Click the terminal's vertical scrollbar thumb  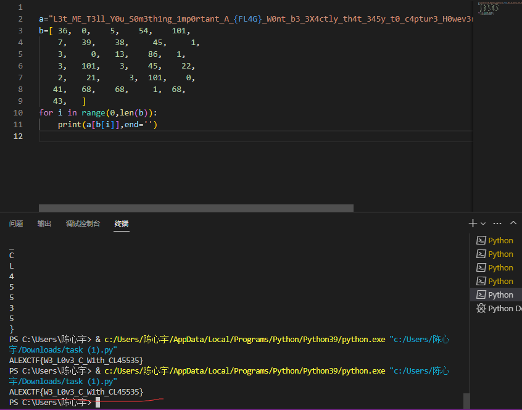[466, 400]
